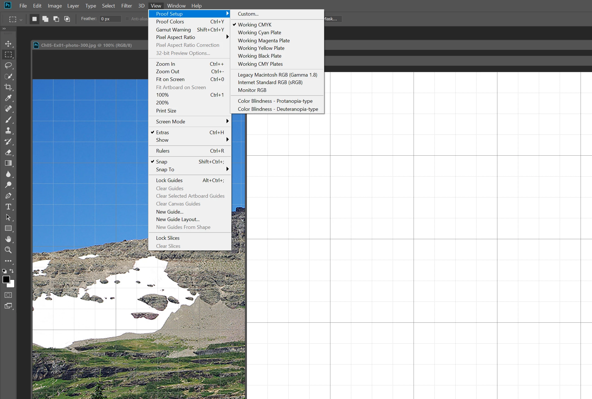The width and height of the screenshot is (592, 399).
Task: Click the Intersect with selection icon
Action: tap(67, 19)
